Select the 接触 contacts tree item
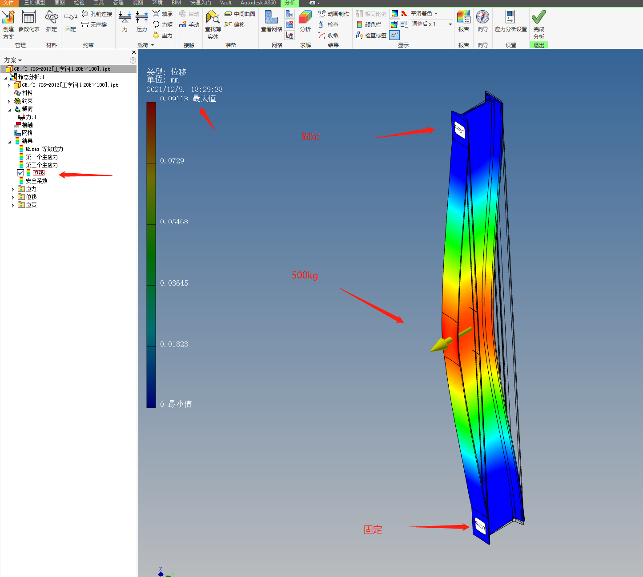 [x=24, y=125]
